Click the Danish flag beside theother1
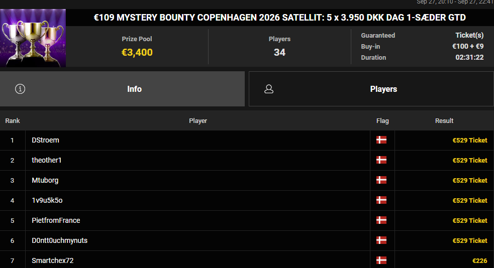494x268 pixels. pyautogui.click(x=381, y=160)
